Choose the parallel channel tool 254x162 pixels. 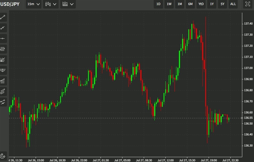pos(3,91)
